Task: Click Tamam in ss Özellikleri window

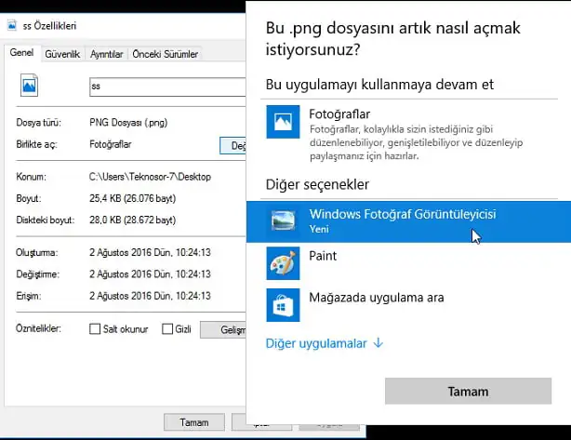Action: coord(194,422)
